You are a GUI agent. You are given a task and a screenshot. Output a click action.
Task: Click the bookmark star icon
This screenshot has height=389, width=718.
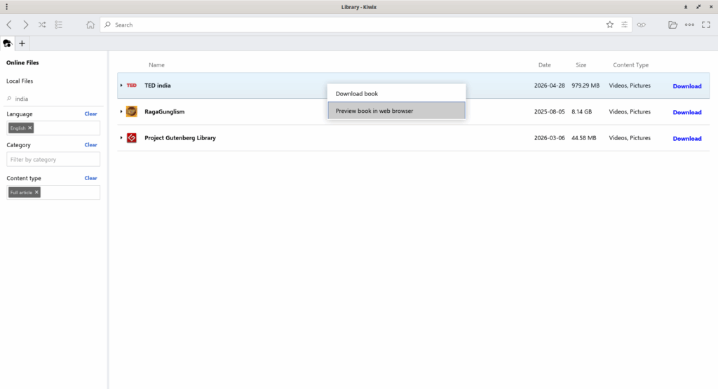coord(609,25)
